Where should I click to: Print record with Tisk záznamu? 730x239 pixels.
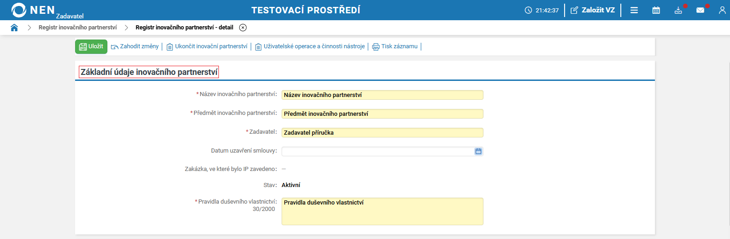point(395,46)
